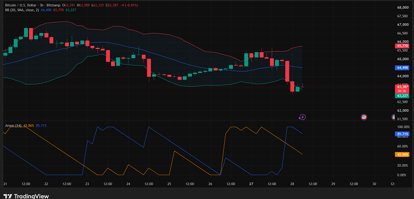Viewport: 414px width, 199px height.
Task: Click the date label 24 on the time axis
Action: coord(128,184)
